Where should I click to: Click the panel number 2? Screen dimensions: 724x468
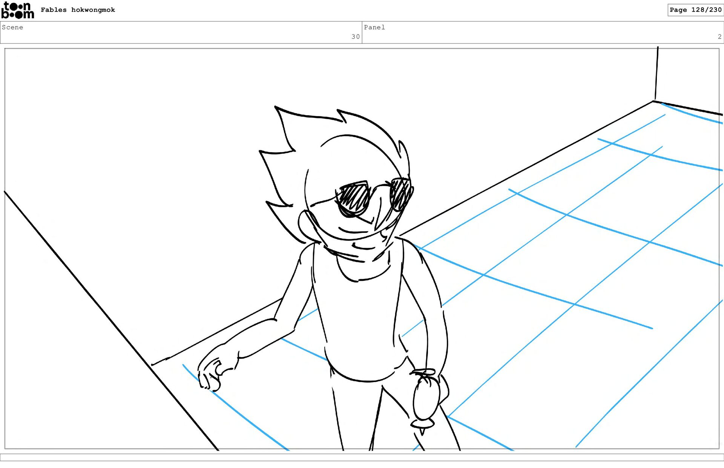(719, 37)
